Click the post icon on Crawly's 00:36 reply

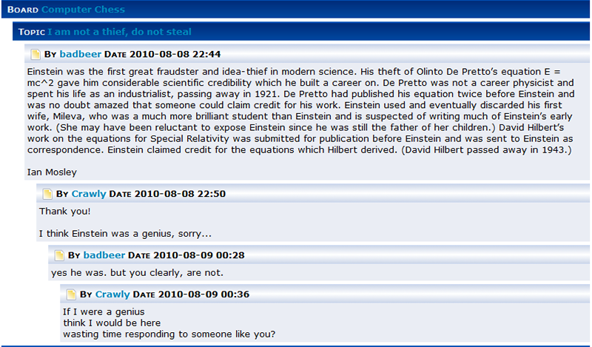[71, 294]
